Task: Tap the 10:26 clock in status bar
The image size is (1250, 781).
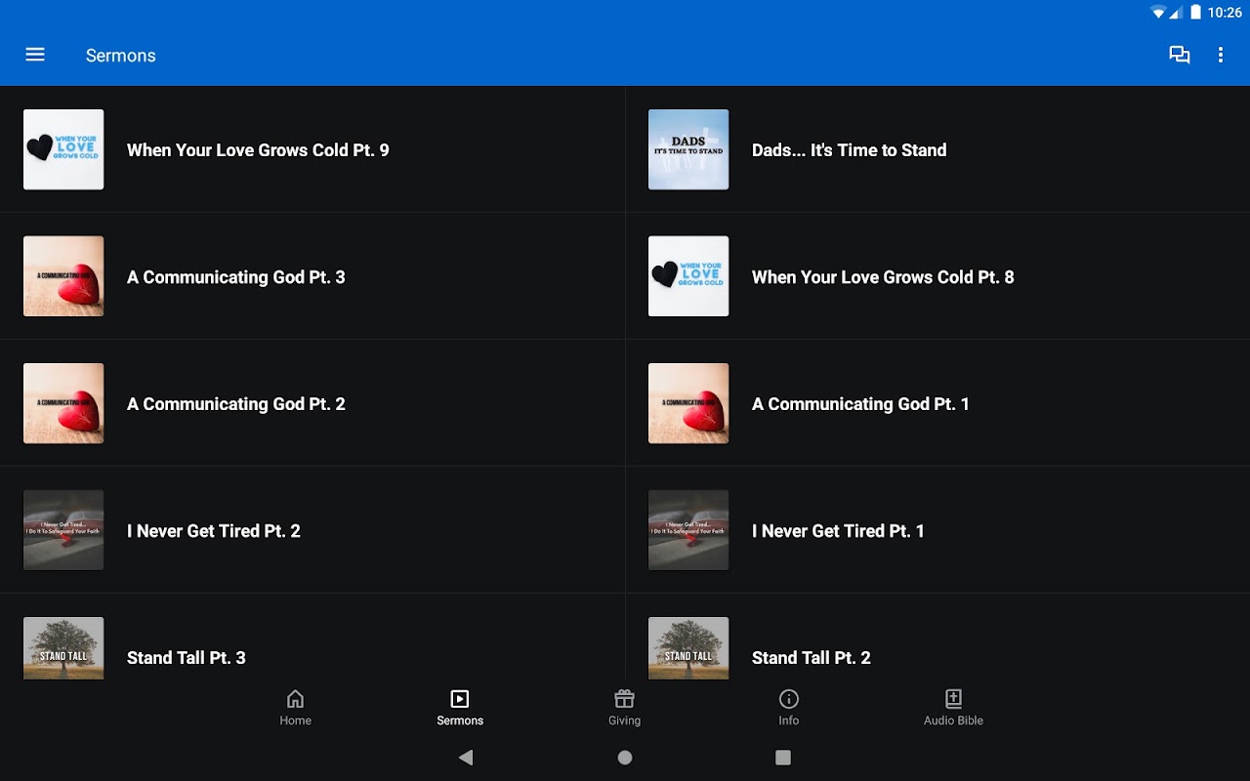Action: (x=1225, y=13)
